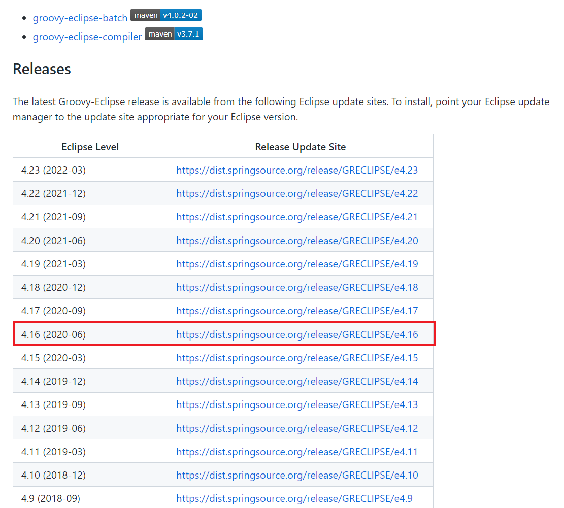Open the GRECLIPSE e4.21 update site link
The image size is (564, 508).
(x=297, y=217)
